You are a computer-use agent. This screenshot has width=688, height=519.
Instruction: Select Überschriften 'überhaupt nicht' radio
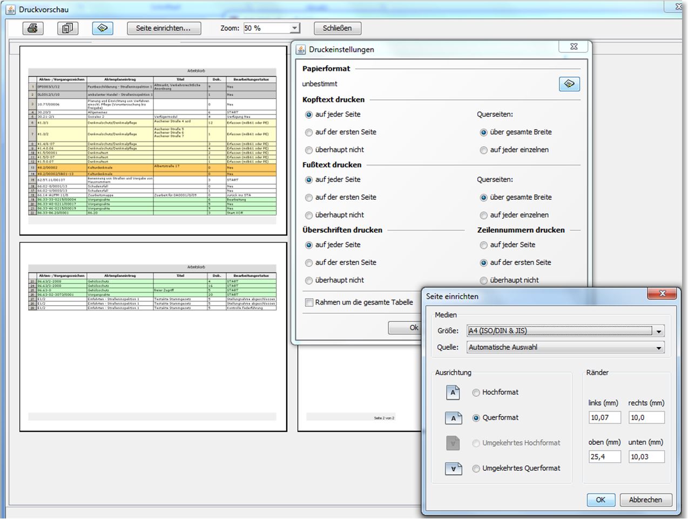(309, 281)
